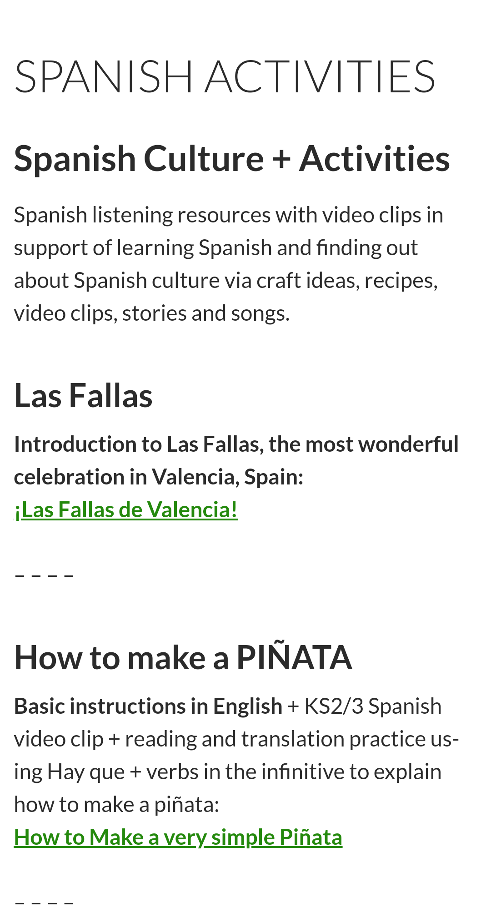
Task: Click the text 'video clips, stories and songs.'
Action: click(x=152, y=313)
